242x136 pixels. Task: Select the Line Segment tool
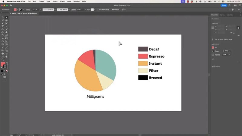click(6, 26)
